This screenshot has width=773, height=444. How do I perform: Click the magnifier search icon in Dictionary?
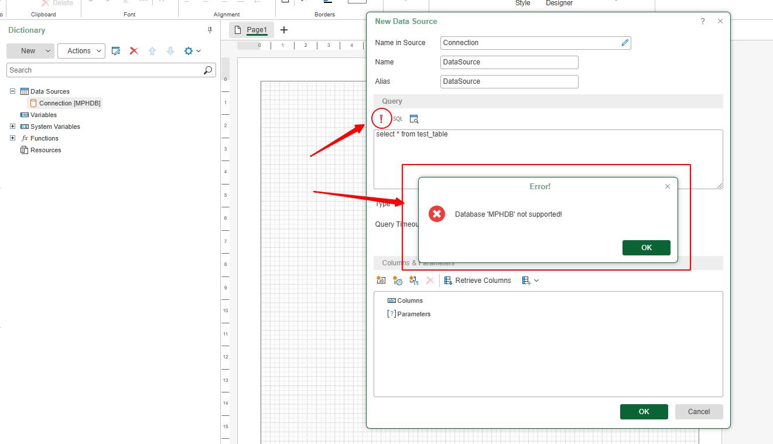208,70
